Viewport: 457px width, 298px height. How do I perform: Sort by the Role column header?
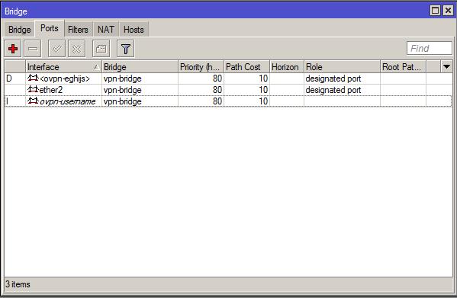click(x=342, y=67)
